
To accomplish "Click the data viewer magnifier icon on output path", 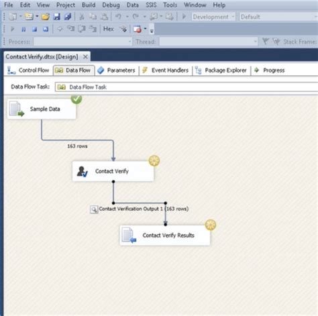I will coord(94,209).
